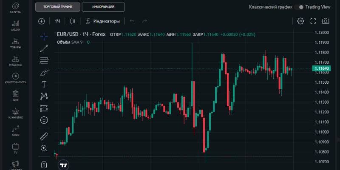Click the 1.10700 price scale value
Image resolution: width=340 pixels, height=170 pixels.
click(322, 162)
